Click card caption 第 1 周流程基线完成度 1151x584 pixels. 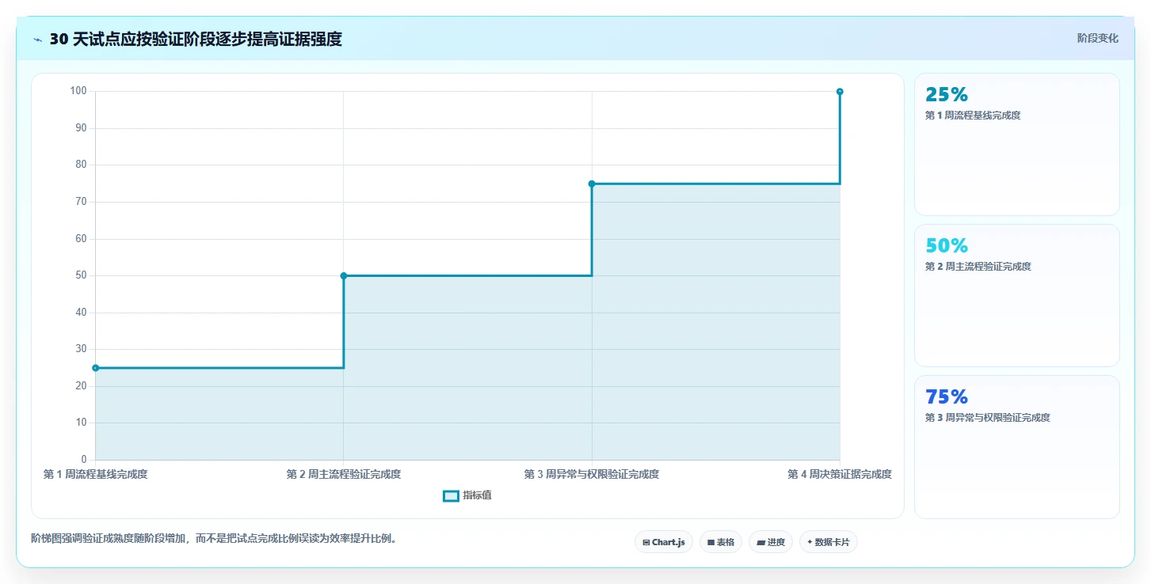[x=973, y=116]
